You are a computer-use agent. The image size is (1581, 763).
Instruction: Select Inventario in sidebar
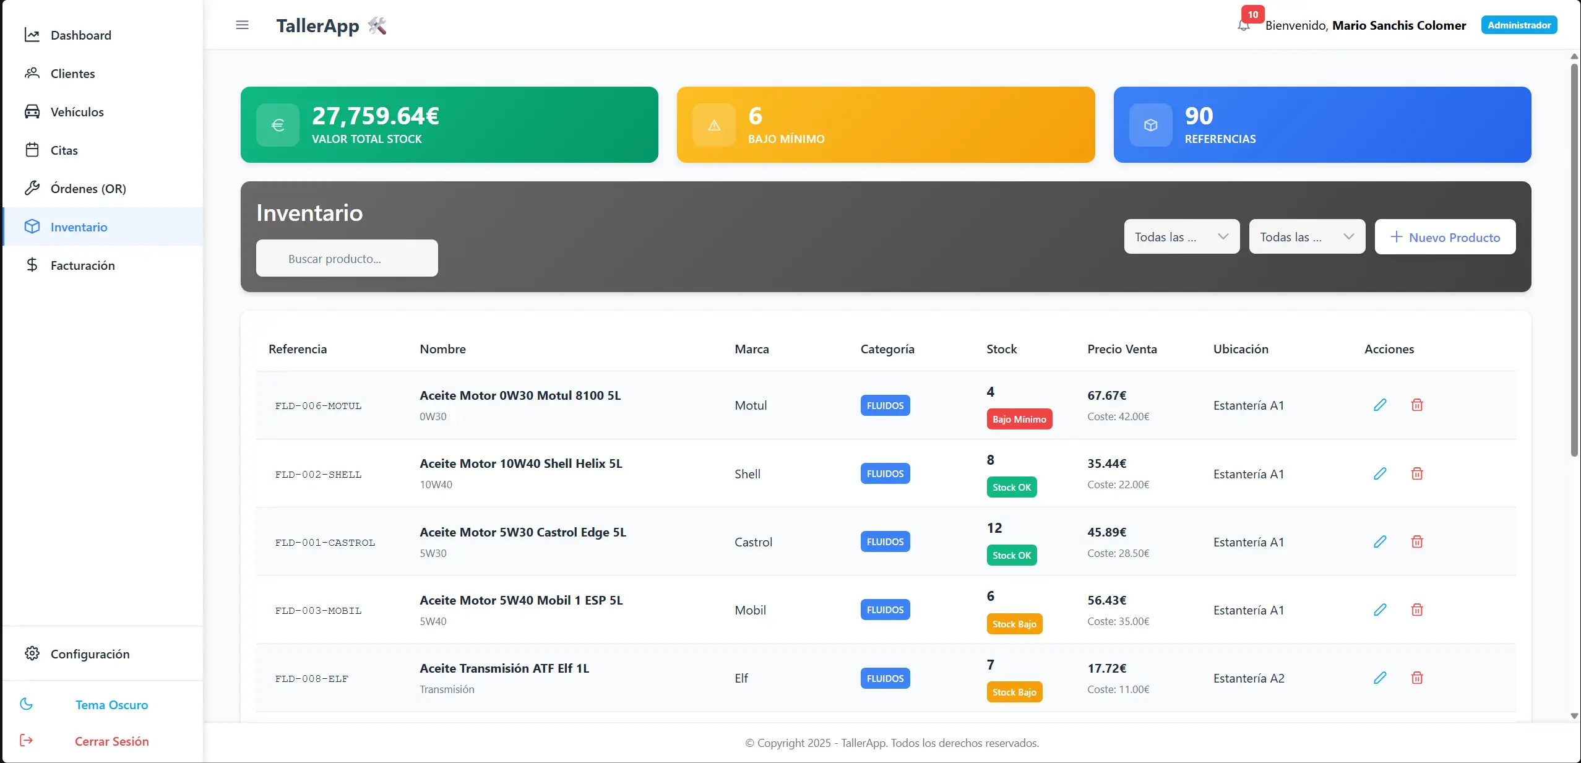103,227
